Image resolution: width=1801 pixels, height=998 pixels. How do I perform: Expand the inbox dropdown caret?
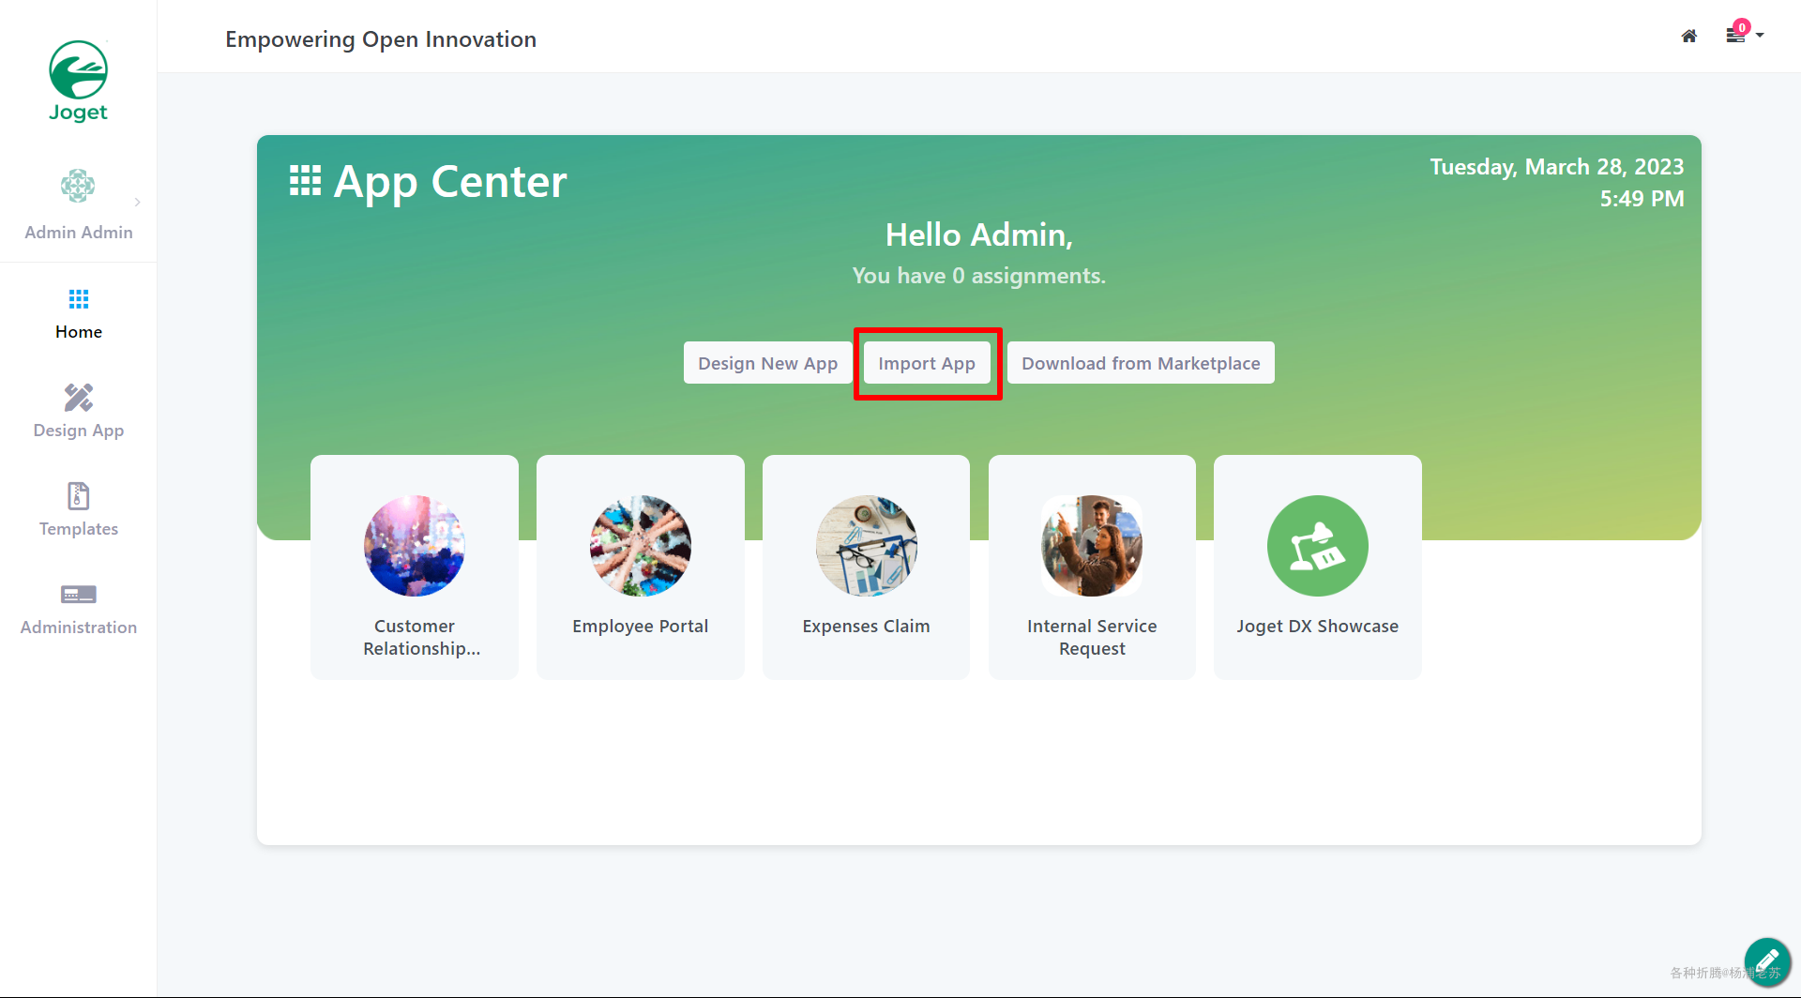tap(1760, 36)
